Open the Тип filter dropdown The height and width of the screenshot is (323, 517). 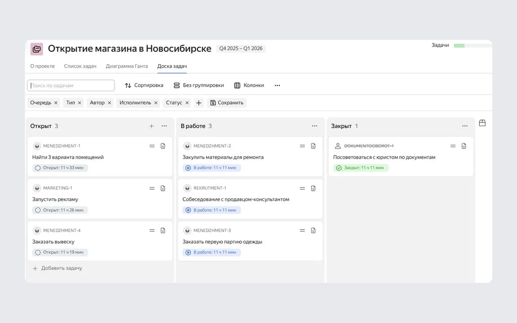[x=71, y=103]
